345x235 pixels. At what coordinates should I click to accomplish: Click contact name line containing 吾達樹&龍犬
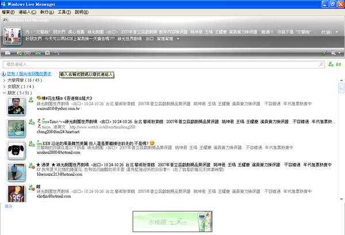(x=64, y=98)
